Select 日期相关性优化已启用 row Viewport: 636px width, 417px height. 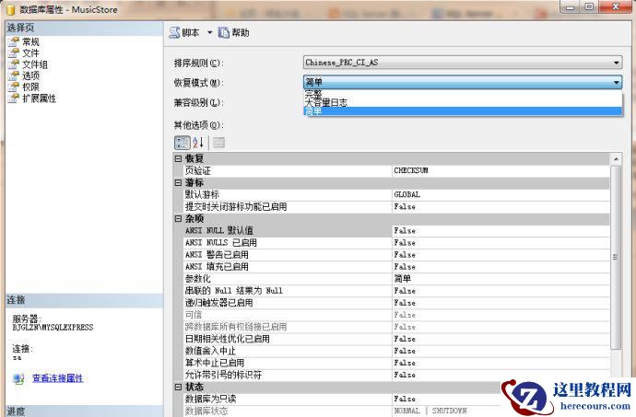point(396,339)
